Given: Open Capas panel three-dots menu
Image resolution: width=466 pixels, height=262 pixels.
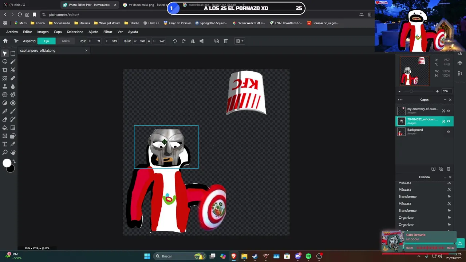Looking at the screenshot, I should [x=400, y=100].
